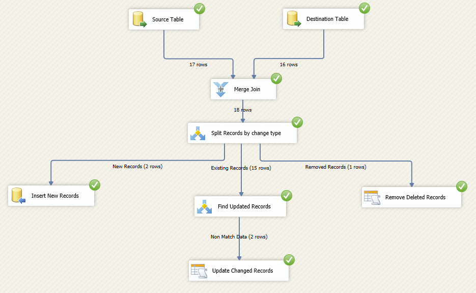The width and height of the screenshot is (476, 293).
Task: Select the "Removed Records (1 rows)" path label
Action: [x=335, y=167]
